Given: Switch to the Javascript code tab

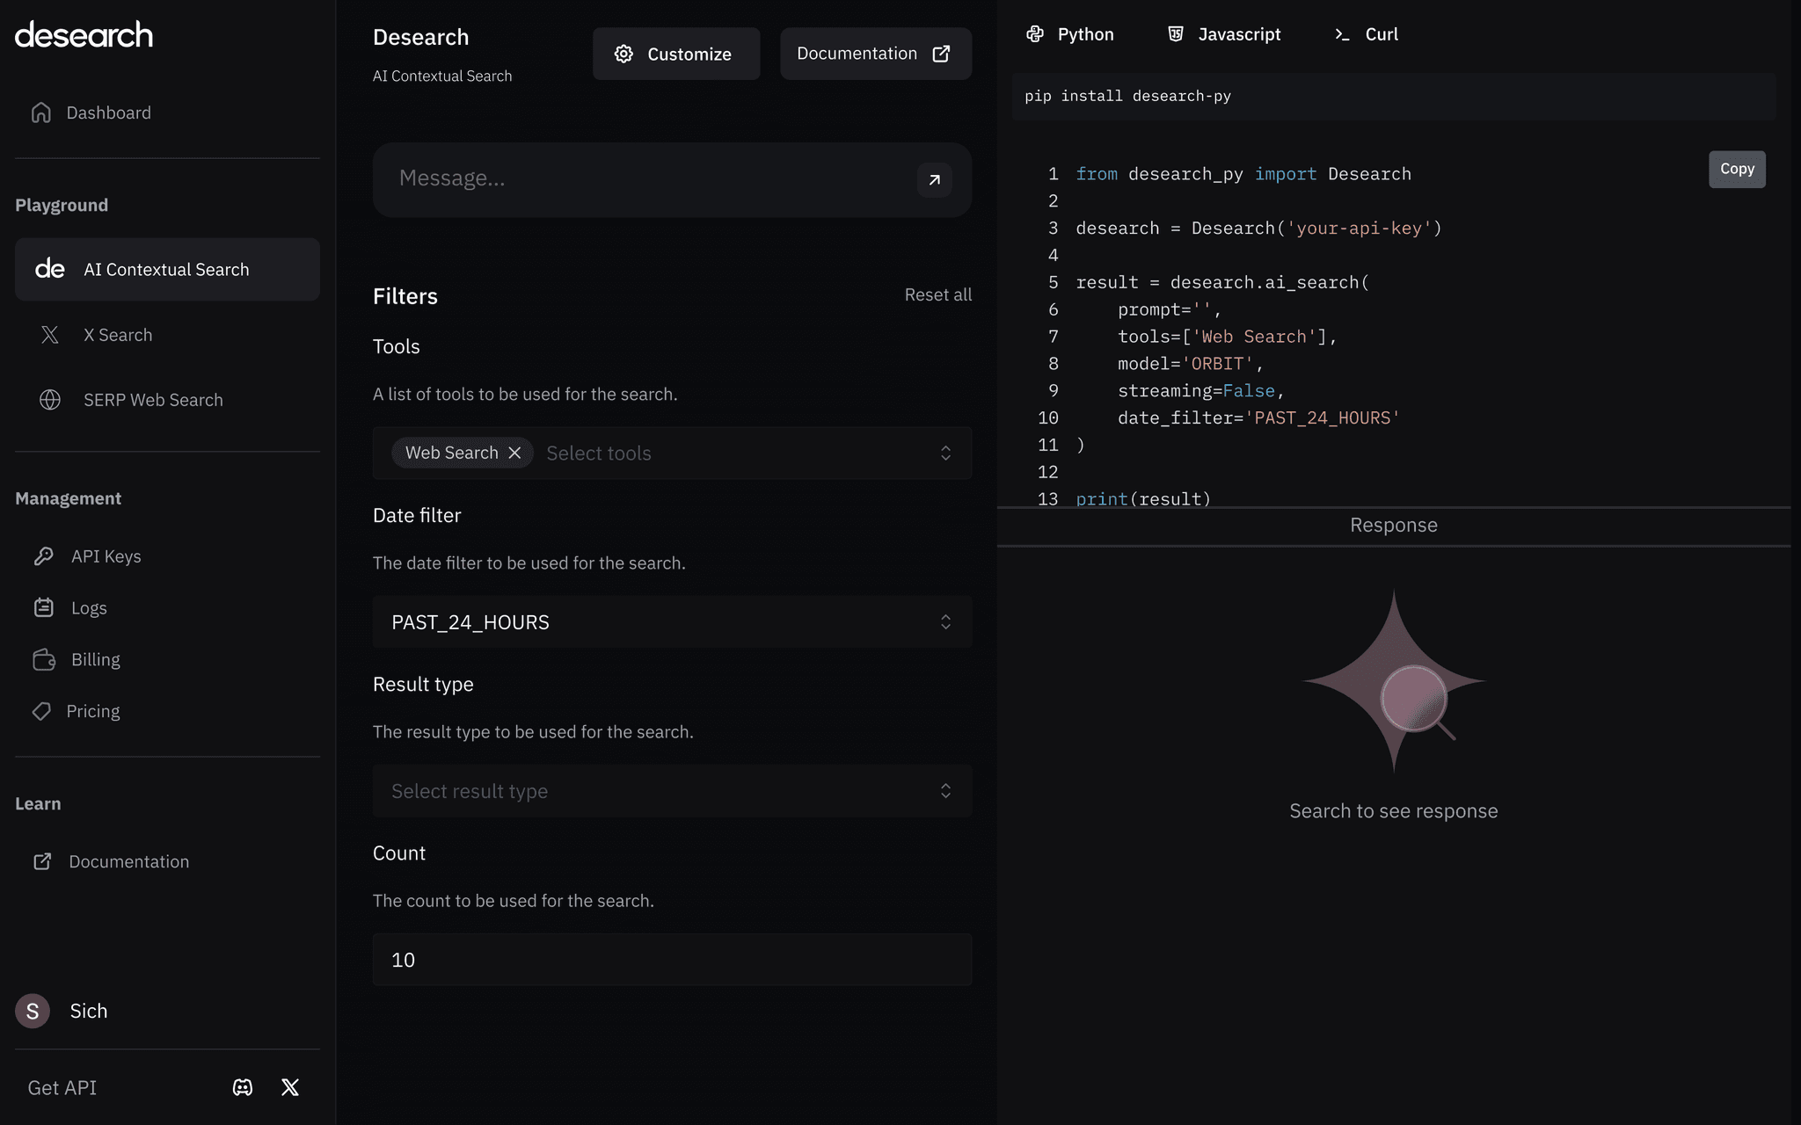Looking at the screenshot, I should coord(1222,34).
